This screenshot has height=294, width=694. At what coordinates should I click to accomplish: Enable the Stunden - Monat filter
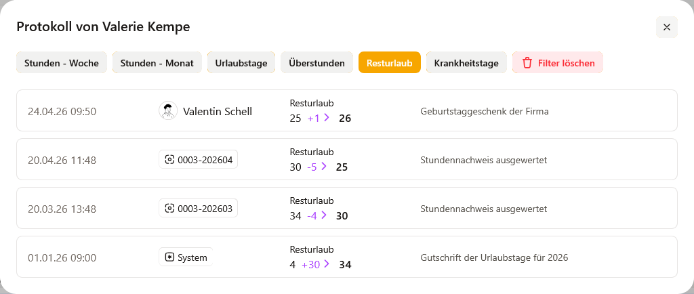coord(157,63)
